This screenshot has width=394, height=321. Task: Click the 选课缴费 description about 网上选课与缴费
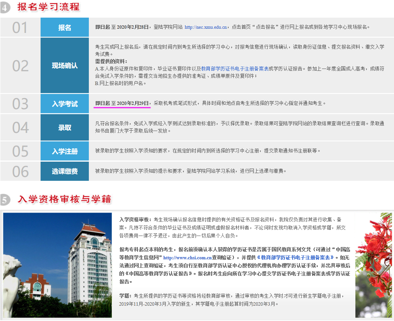point(190,171)
